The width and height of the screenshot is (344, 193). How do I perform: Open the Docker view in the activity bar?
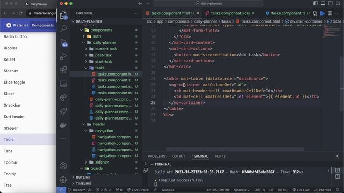coord(63,125)
